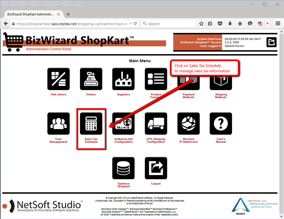Open the URL history dropdown arrow
This screenshot has width=284, height=219.
131,24
